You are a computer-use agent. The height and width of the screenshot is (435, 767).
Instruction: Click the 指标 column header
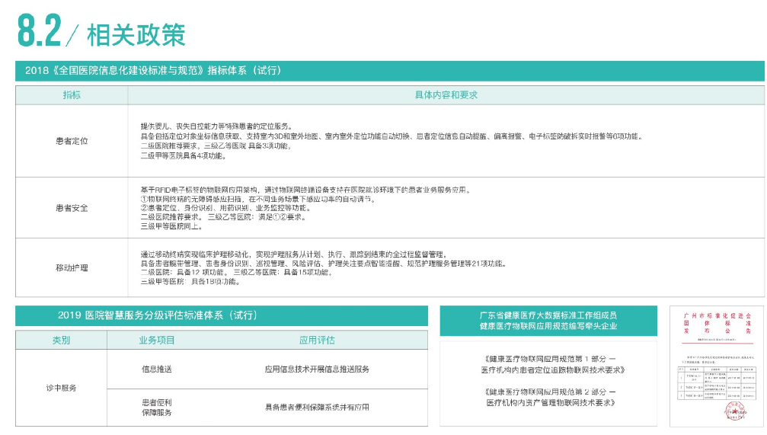pos(72,95)
